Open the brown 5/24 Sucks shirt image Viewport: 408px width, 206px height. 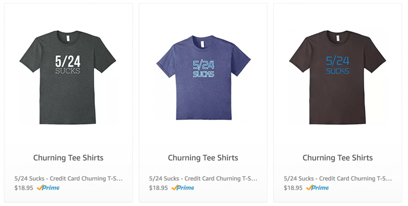click(x=337, y=77)
